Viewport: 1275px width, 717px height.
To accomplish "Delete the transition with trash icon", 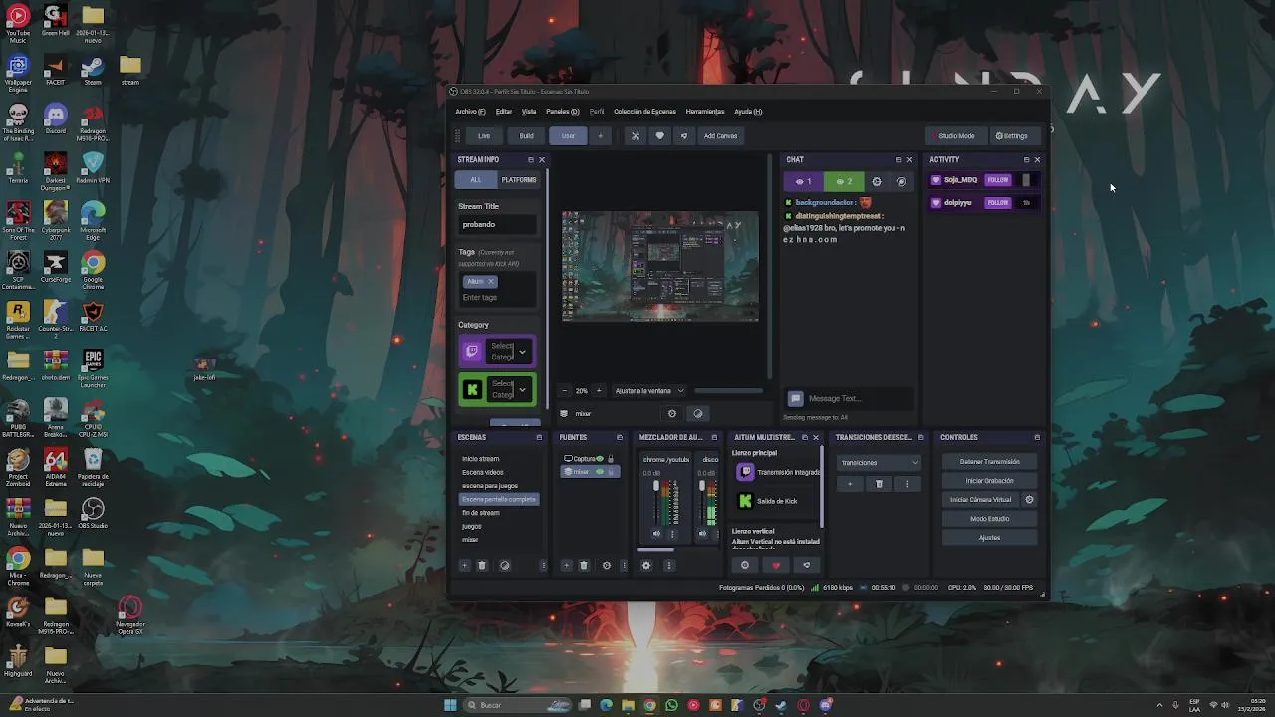I will tap(879, 484).
